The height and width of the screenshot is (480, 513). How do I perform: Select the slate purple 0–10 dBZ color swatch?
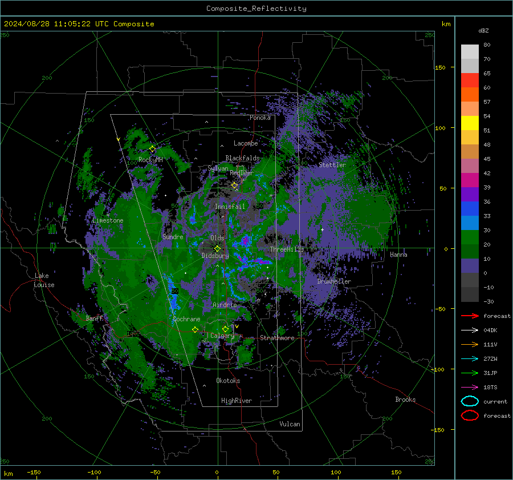tap(470, 266)
